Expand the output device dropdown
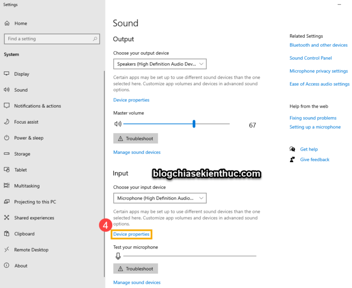352x288 pixels. tap(159, 64)
